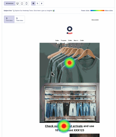Image resolution: width=116 pixels, height=137 pixels.
Task: Filter heatmap by desktop device icon
Action: [17, 3]
